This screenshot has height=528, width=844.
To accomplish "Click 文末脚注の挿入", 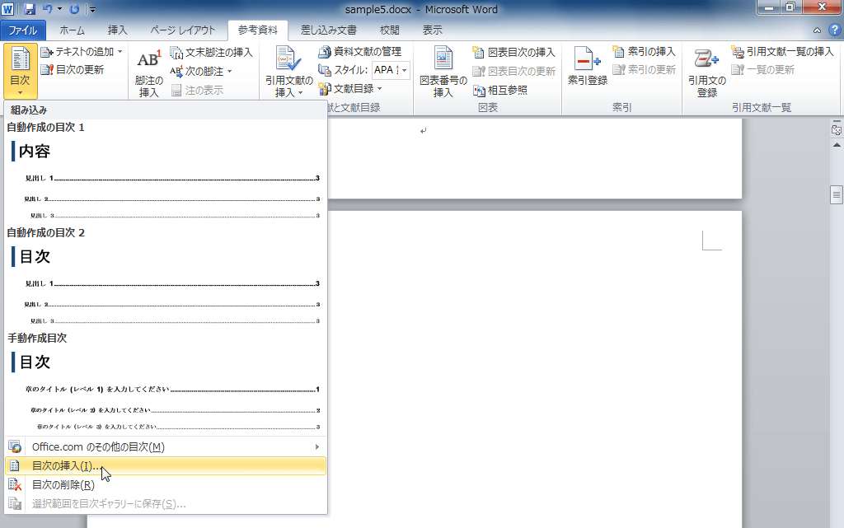I will pos(211,53).
